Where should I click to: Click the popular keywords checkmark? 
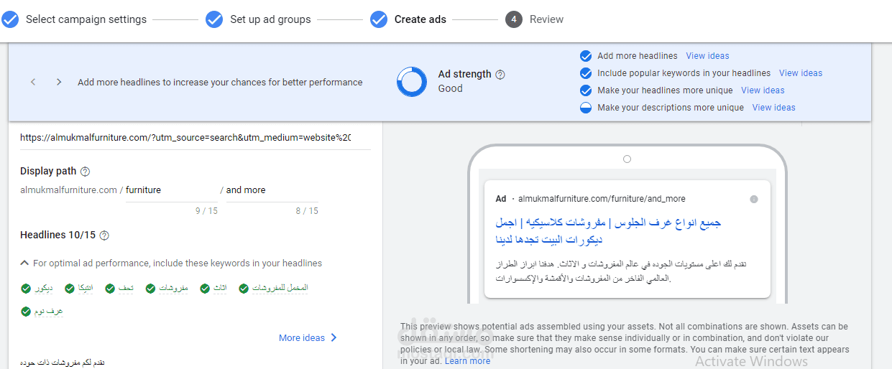(586, 73)
